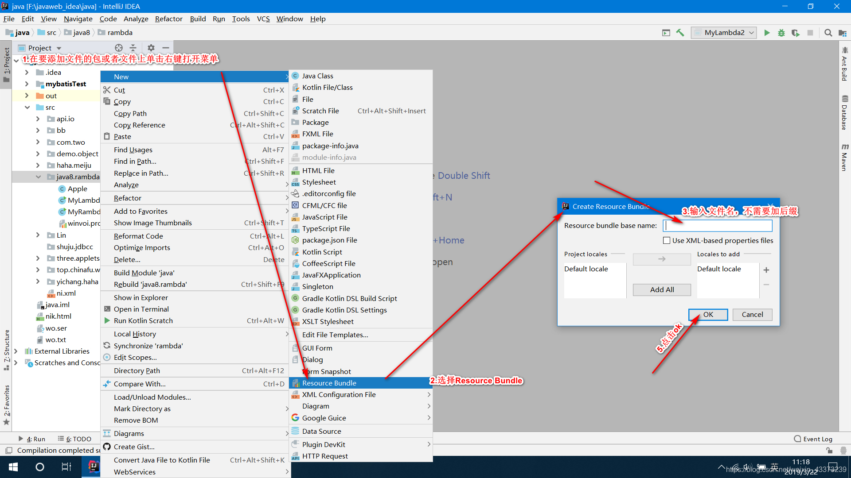
Task: Expand the out folder
Action: coord(27,96)
